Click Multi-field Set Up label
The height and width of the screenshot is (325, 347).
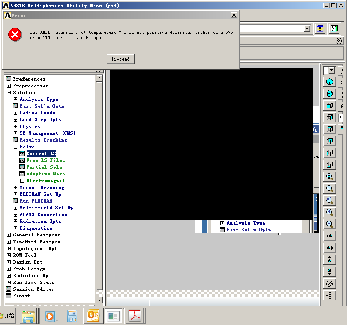coord(46,208)
